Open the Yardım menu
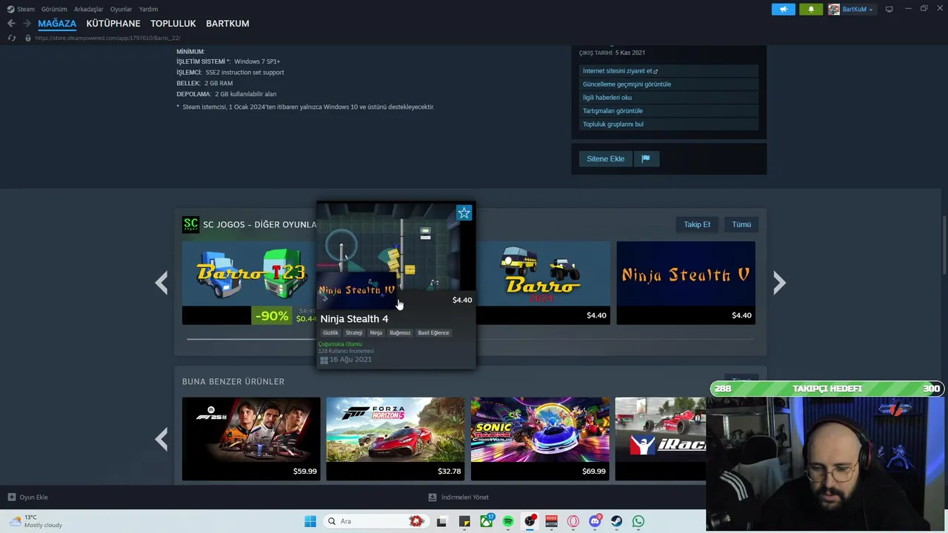 [148, 9]
